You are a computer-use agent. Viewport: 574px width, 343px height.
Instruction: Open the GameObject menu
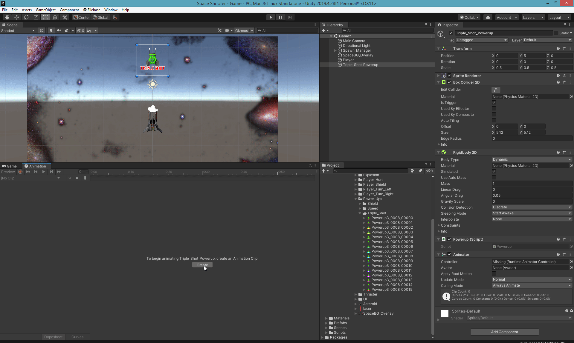click(x=45, y=10)
